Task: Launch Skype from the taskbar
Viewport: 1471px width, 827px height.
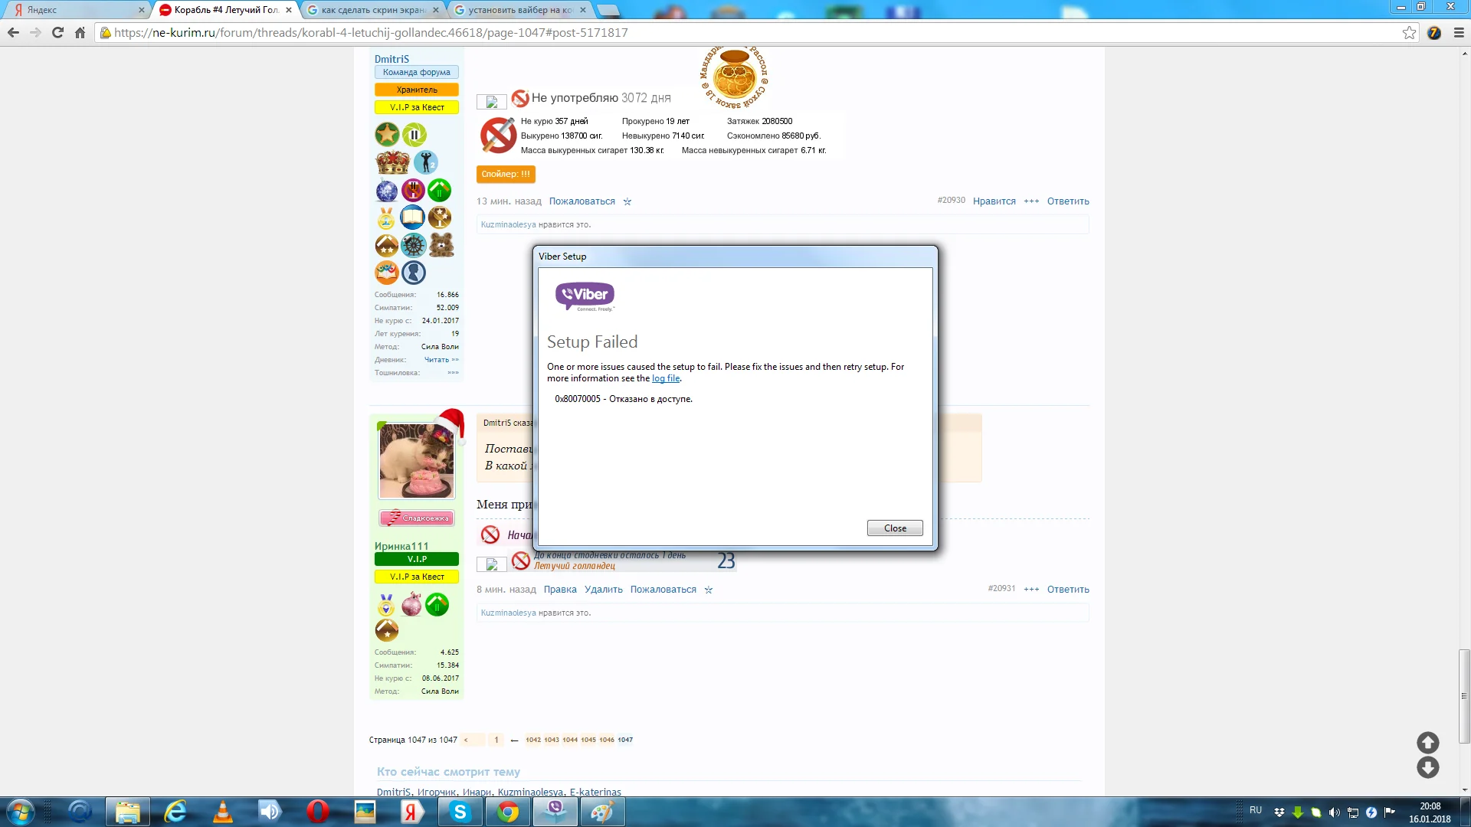Action: tap(460, 812)
